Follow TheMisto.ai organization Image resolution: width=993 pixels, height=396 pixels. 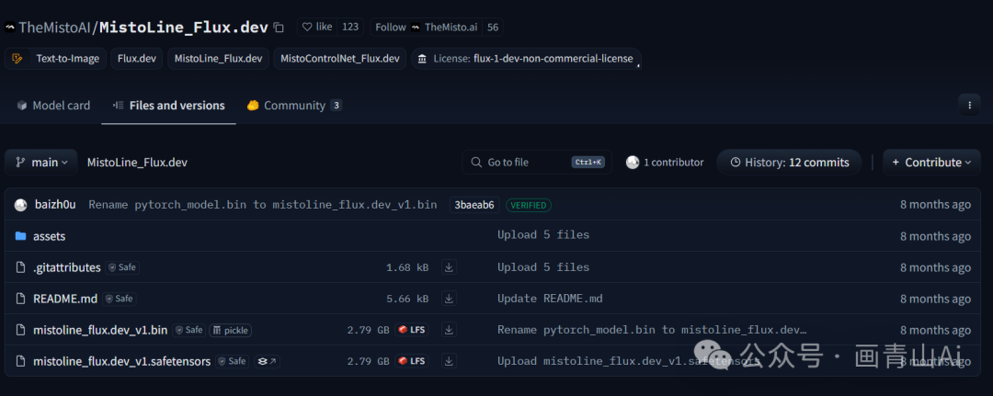tap(426, 27)
